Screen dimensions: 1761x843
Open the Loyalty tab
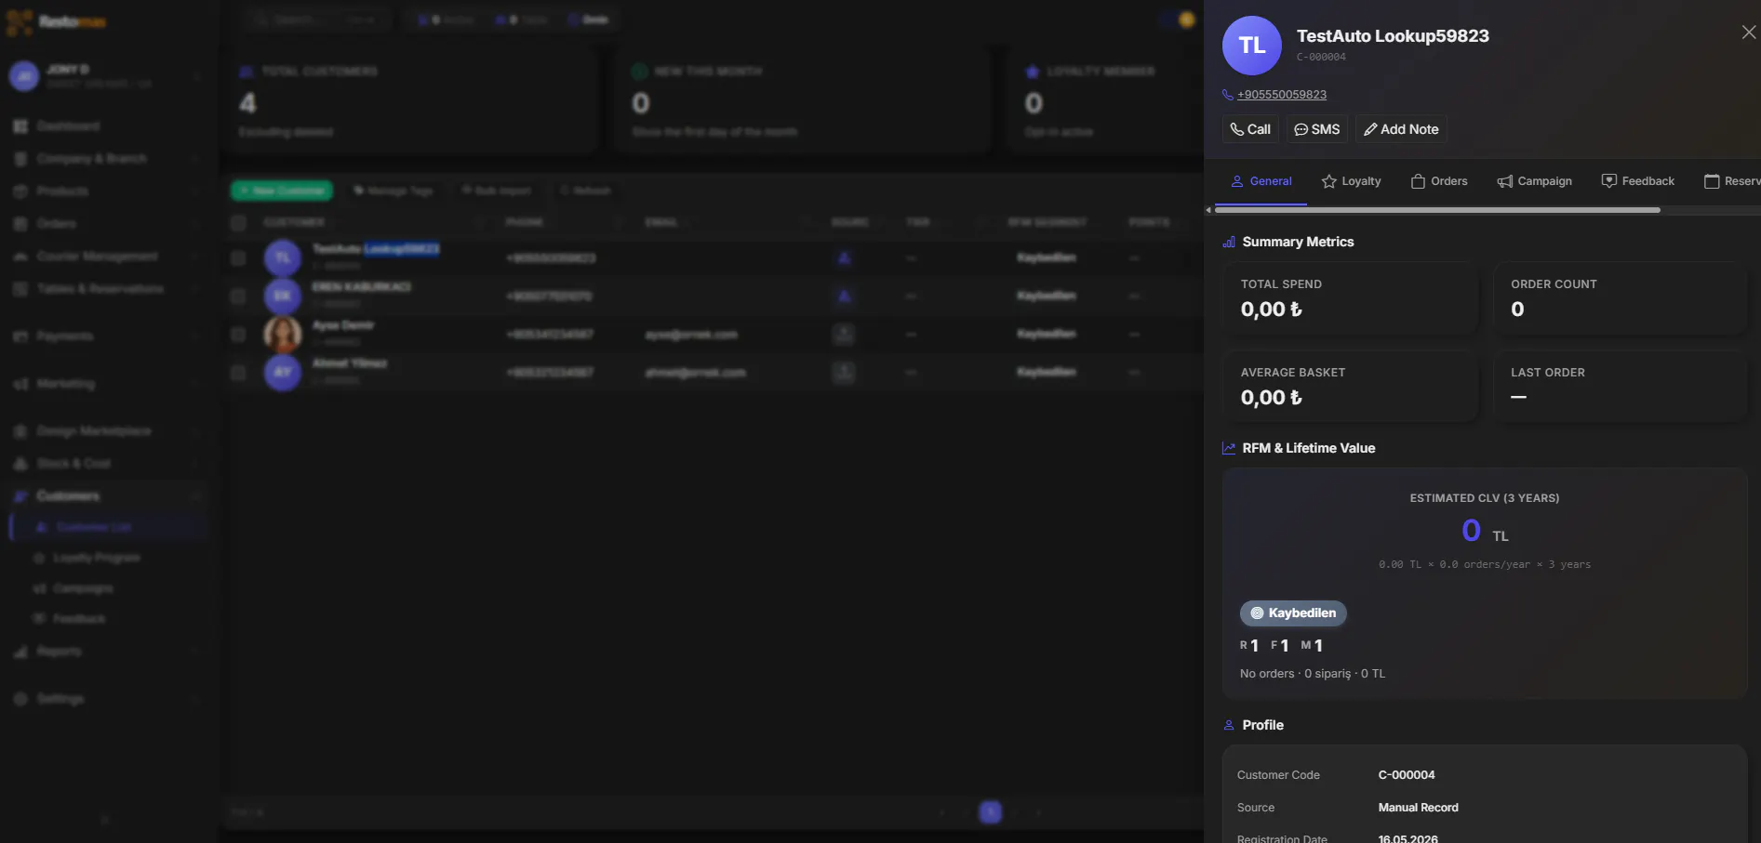point(1351,181)
